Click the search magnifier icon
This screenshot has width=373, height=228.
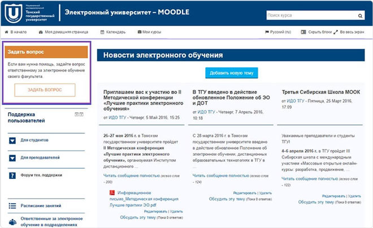(x=360, y=16)
